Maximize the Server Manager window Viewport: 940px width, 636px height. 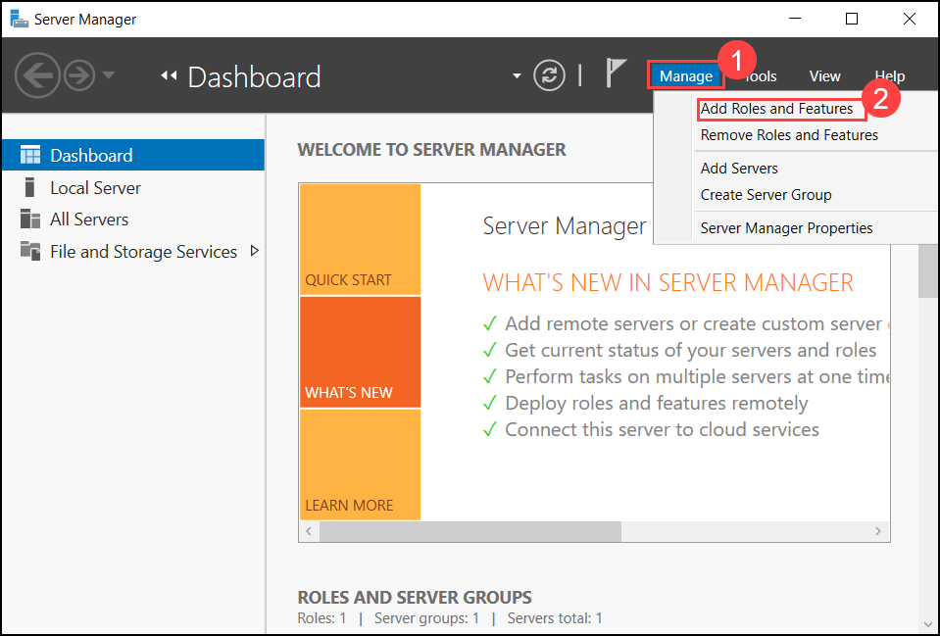coord(851,19)
